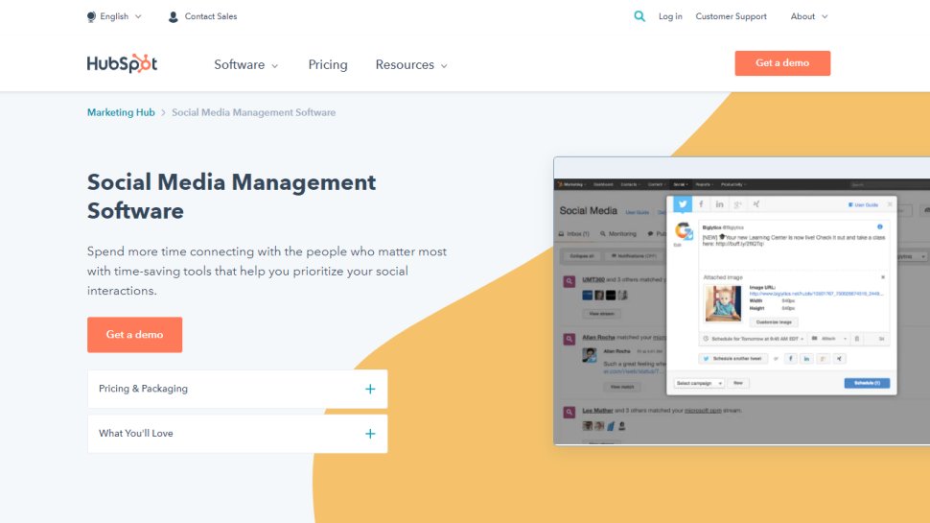Click the attached baby photo thumbnail
The image size is (930, 523).
point(723,302)
